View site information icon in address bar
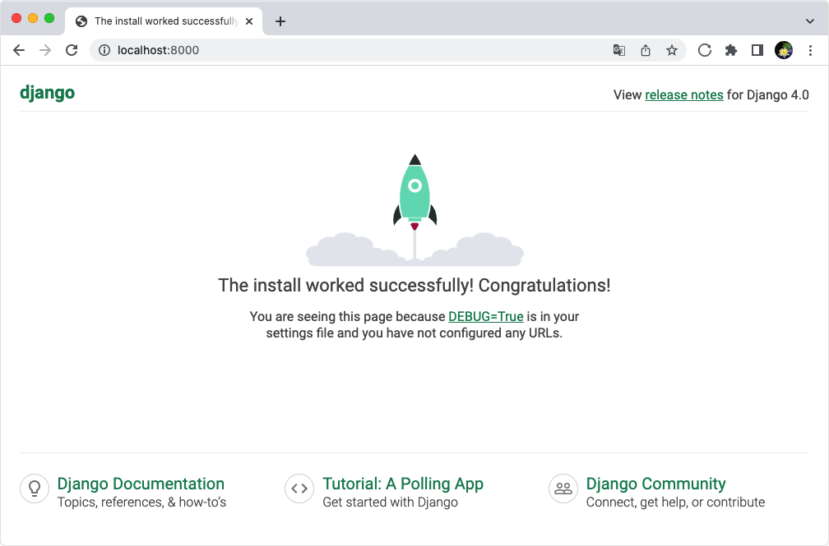 pos(104,50)
